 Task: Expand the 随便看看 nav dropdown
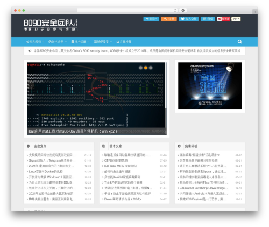(x=103, y=42)
